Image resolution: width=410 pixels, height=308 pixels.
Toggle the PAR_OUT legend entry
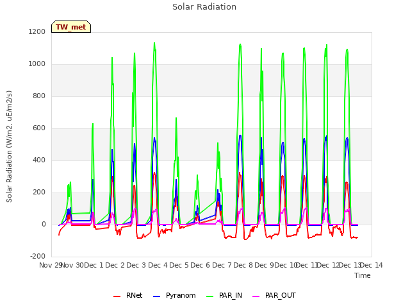point(274,295)
